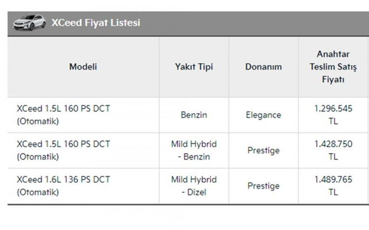Click the 1.296.545 TL price
Screen dimensions: 369x230
[333, 115]
